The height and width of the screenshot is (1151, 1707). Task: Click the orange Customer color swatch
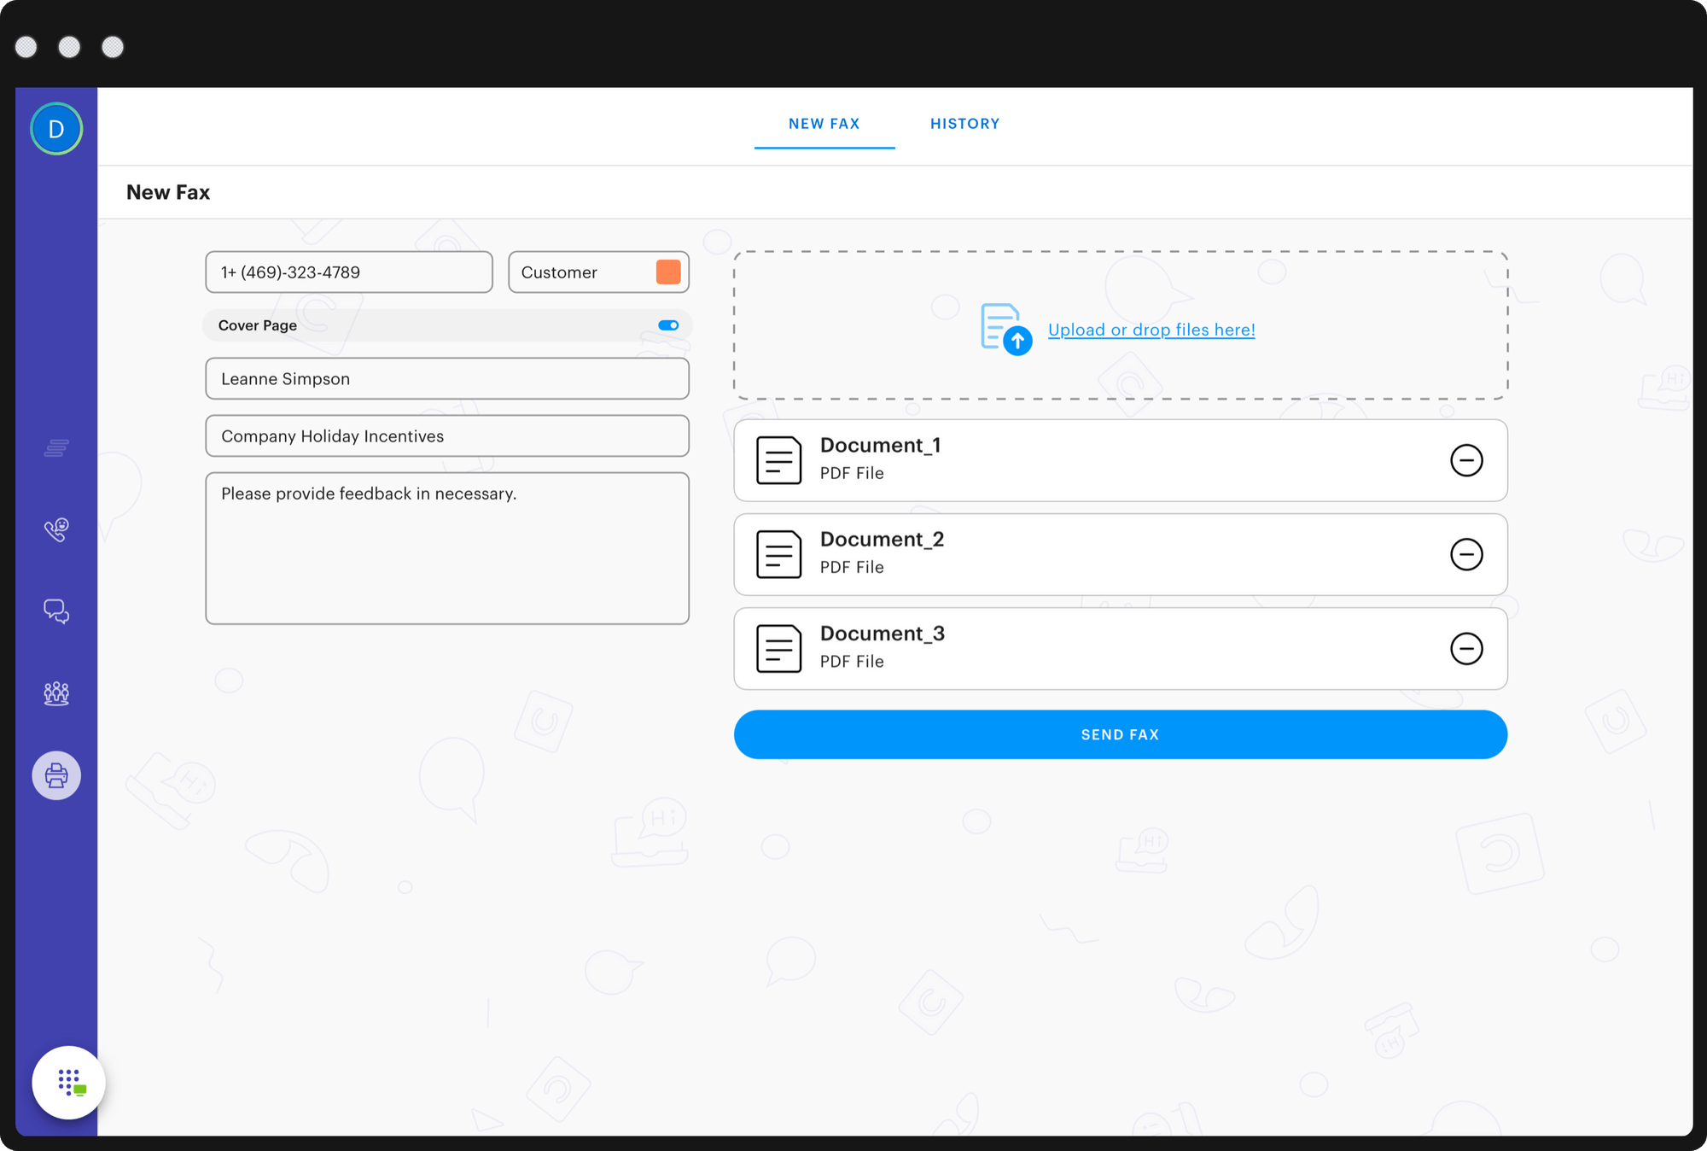click(668, 272)
